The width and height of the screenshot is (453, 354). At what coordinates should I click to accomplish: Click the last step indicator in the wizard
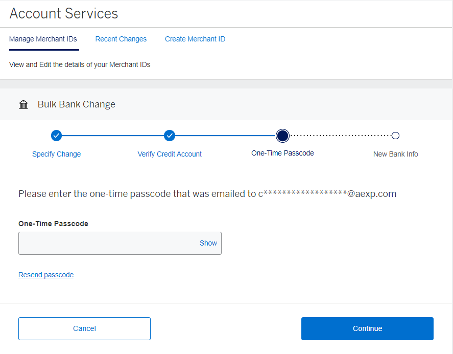(396, 136)
